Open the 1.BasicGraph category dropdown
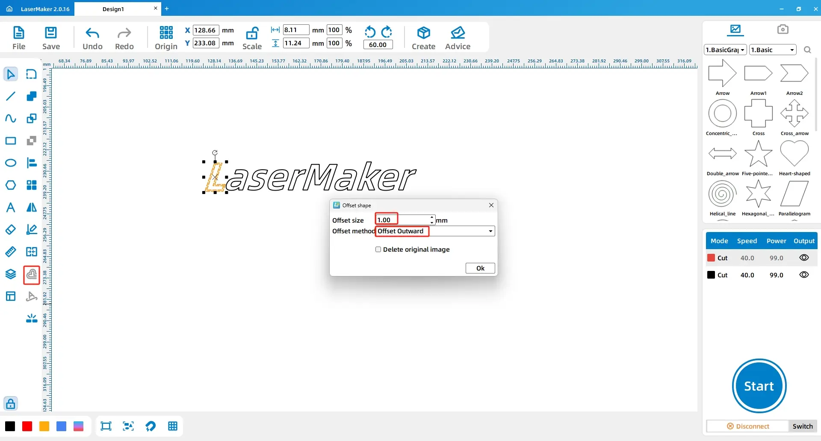The height and width of the screenshot is (441, 821). point(725,50)
